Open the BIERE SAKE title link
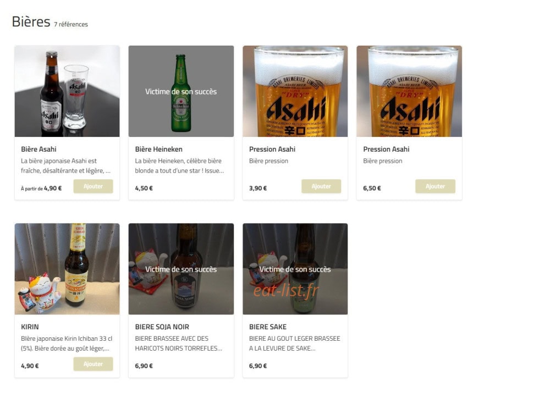 (268, 327)
